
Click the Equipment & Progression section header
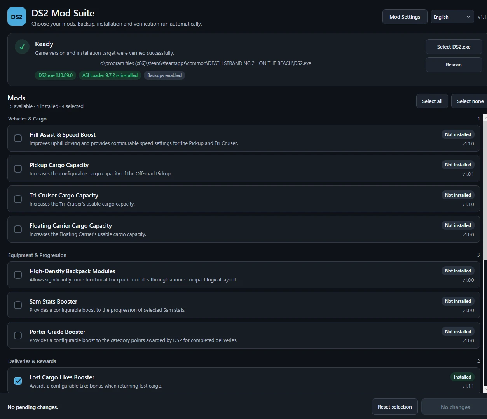click(37, 255)
